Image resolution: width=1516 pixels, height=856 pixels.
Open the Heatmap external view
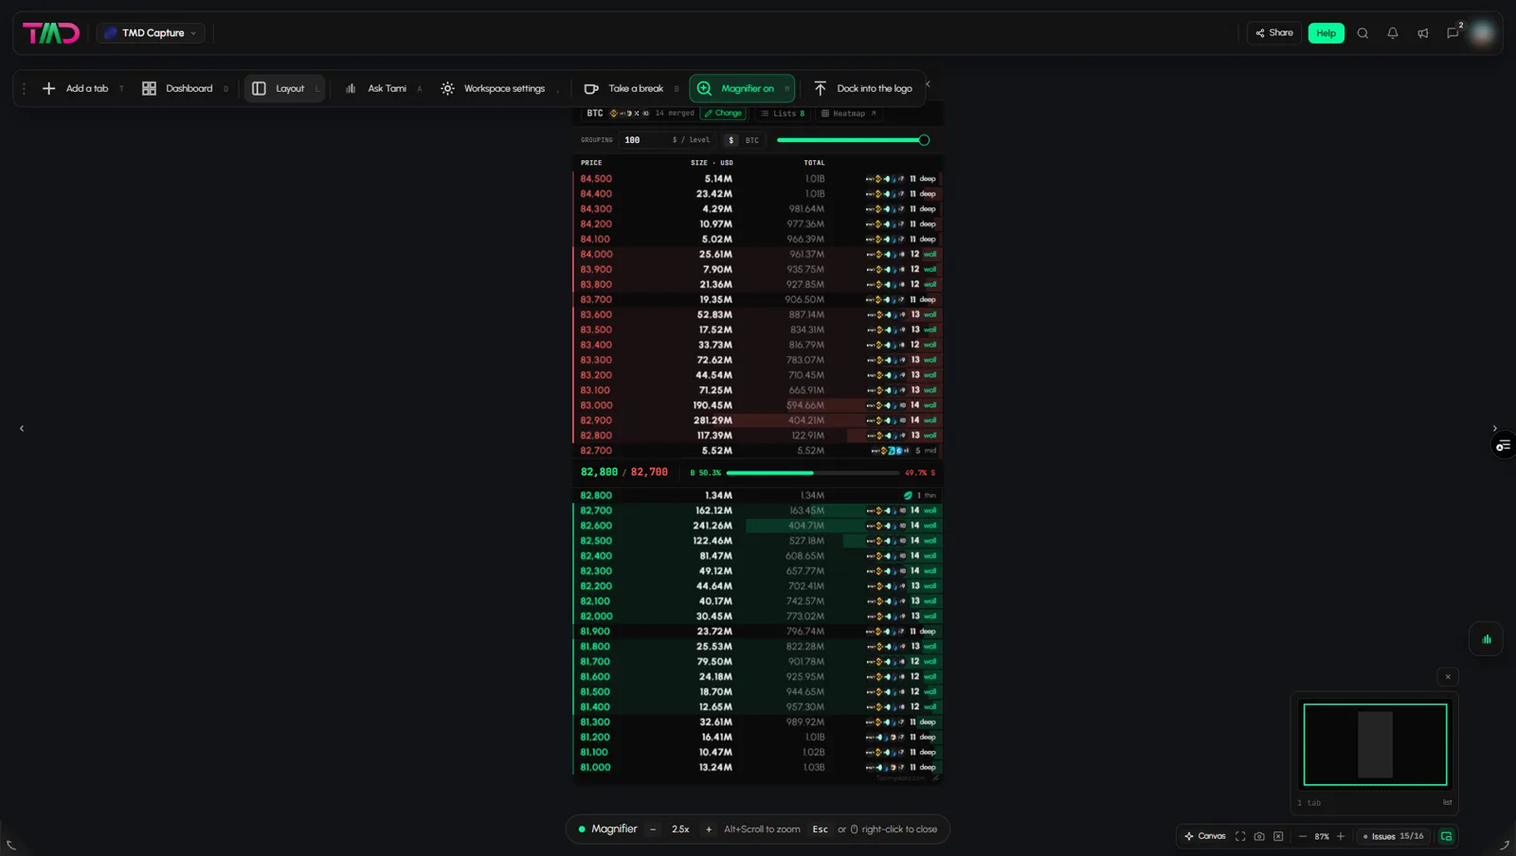849,114
